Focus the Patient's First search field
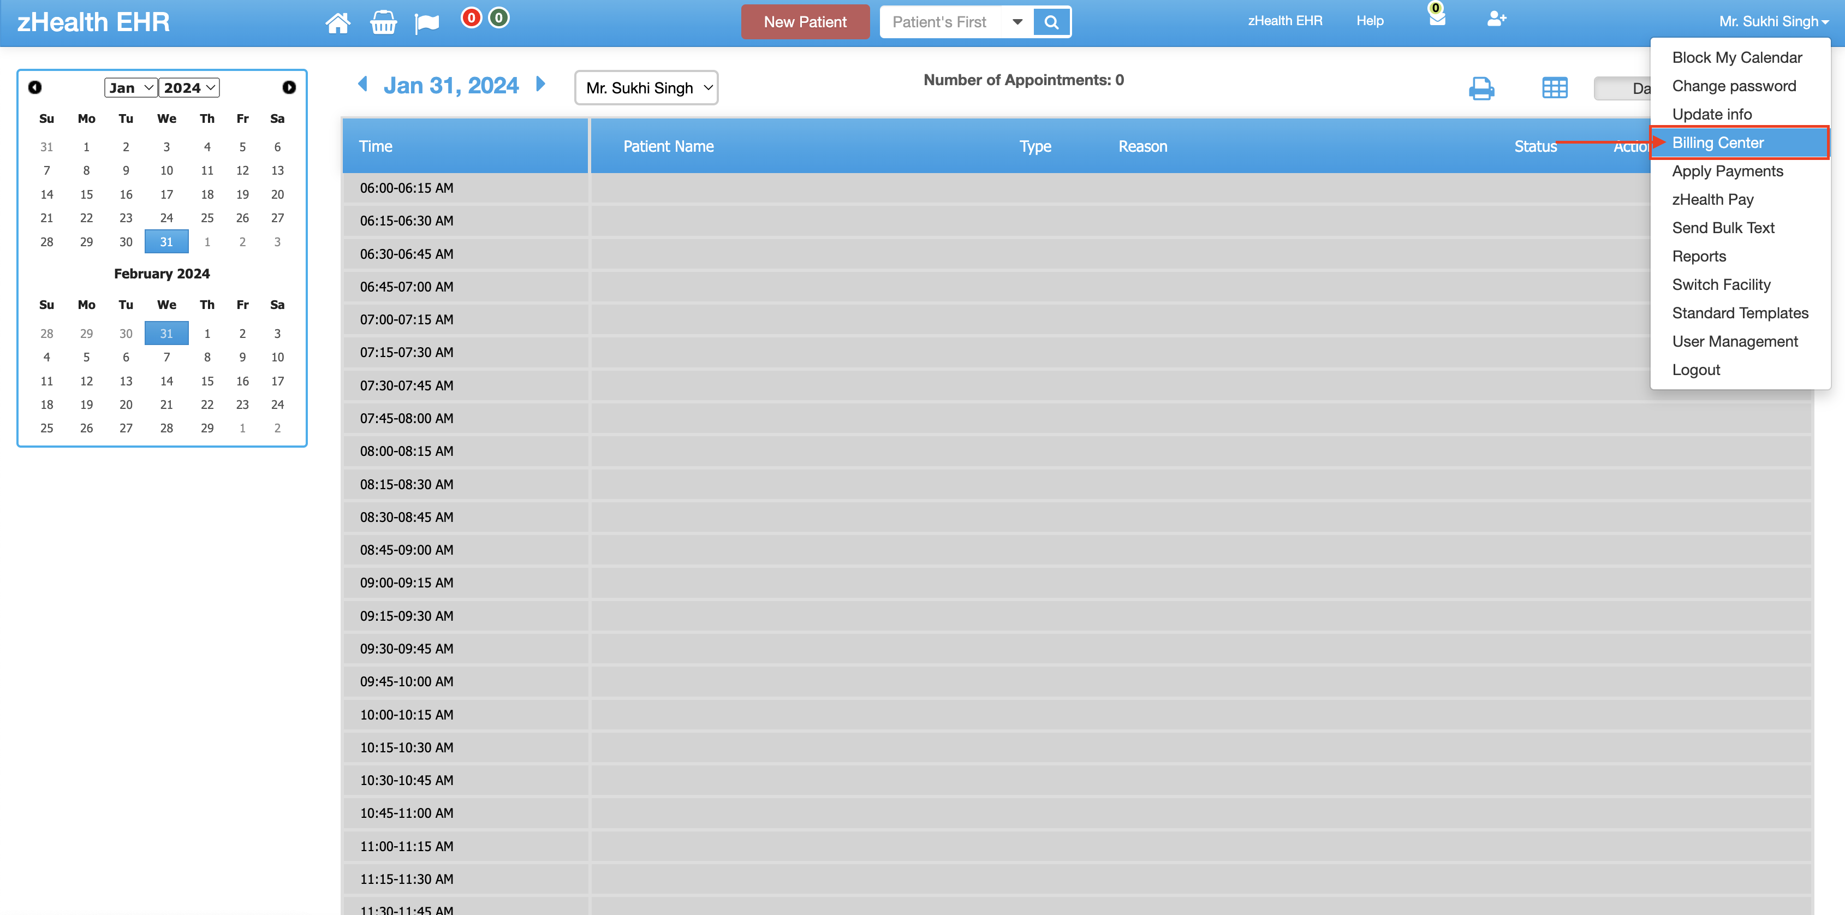 click(941, 22)
